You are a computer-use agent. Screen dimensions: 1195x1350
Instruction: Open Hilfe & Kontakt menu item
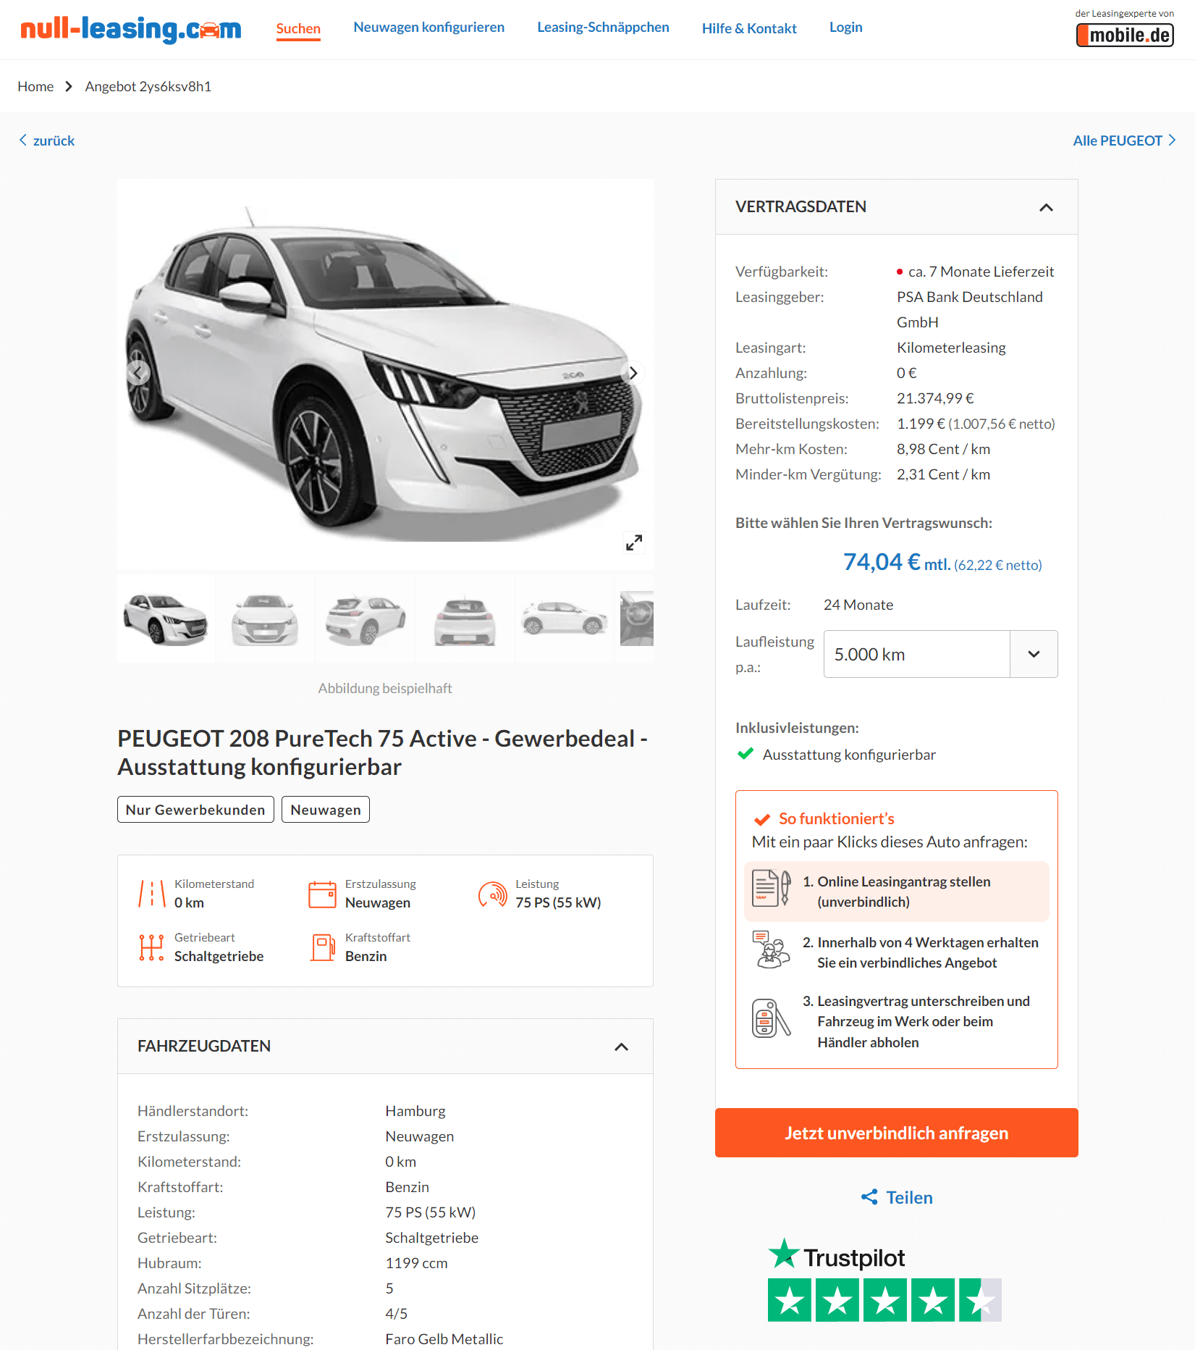tap(749, 28)
